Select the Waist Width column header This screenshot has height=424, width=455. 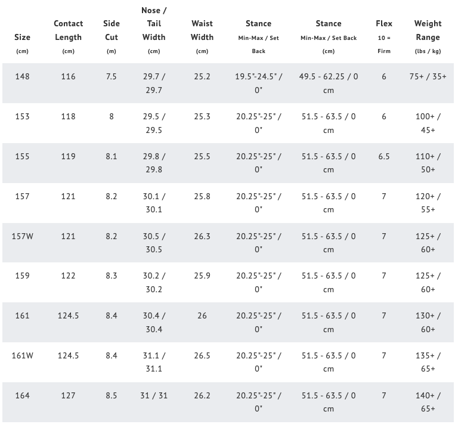(x=202, y=30)
